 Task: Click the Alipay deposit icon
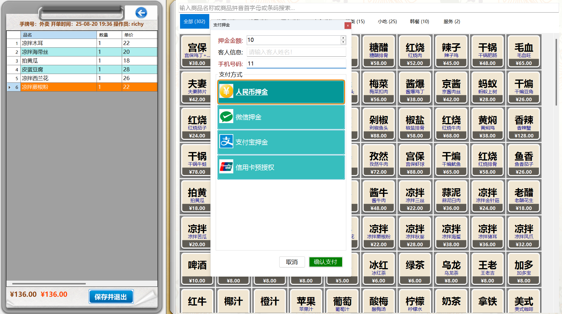(x=226, y=142)
